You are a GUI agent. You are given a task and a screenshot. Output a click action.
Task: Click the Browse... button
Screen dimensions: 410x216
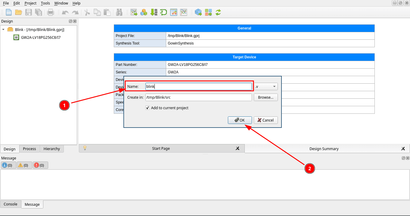[266, 97]
